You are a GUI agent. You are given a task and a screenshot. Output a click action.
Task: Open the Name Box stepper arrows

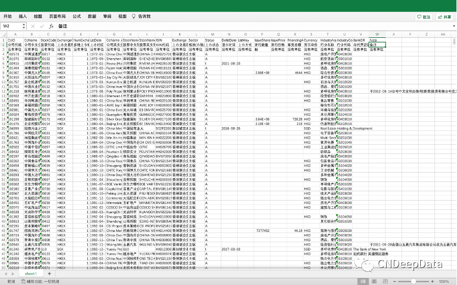tap(24, 26)
